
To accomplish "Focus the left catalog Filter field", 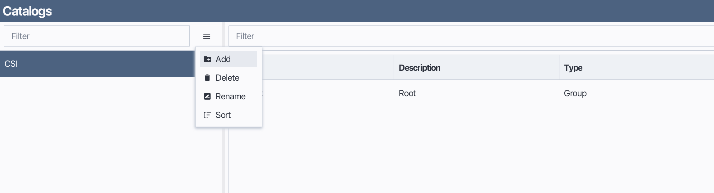I will pos(97,36).
